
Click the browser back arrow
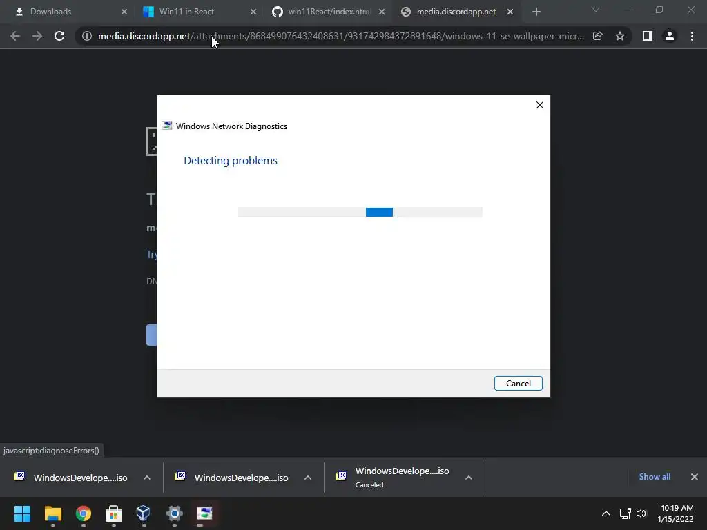pyautogui.click(x=15, y=36)
